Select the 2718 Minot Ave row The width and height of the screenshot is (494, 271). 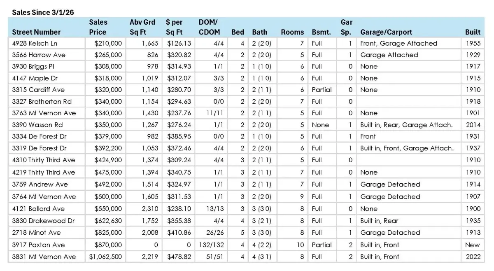246,233
